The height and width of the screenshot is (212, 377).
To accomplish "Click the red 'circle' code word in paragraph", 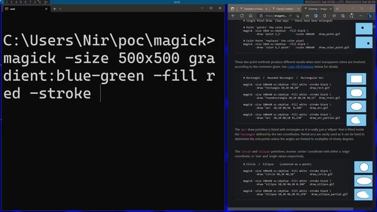I will pos(246,152).
